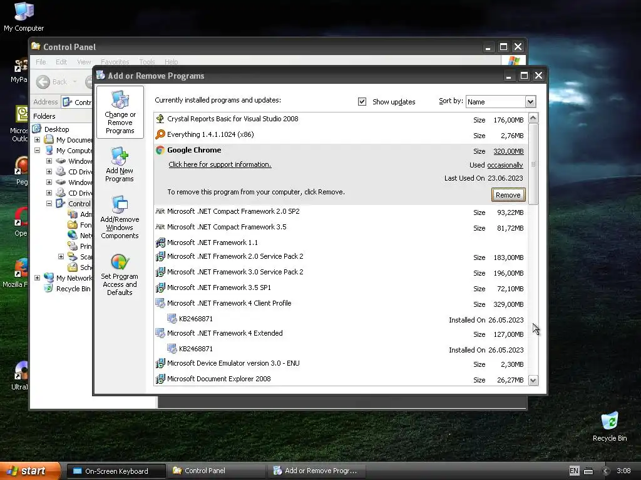Open Favorites menu in Control Panel

[115, 62]
